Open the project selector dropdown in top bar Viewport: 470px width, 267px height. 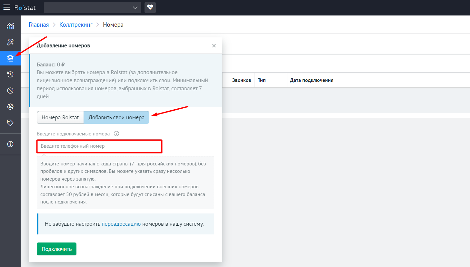(x=93, y=7)
